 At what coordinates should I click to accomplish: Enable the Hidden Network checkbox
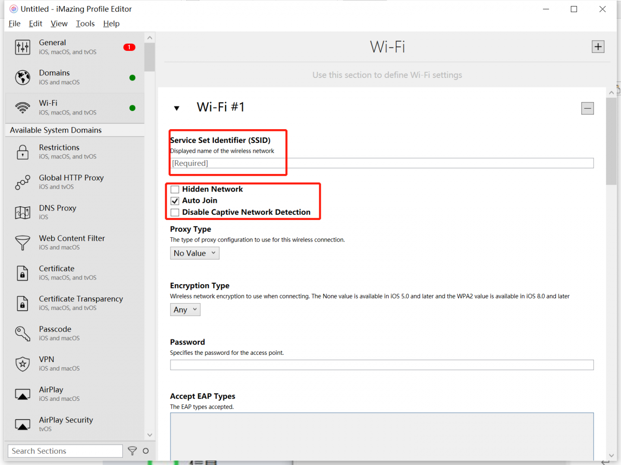coord(175,189)
